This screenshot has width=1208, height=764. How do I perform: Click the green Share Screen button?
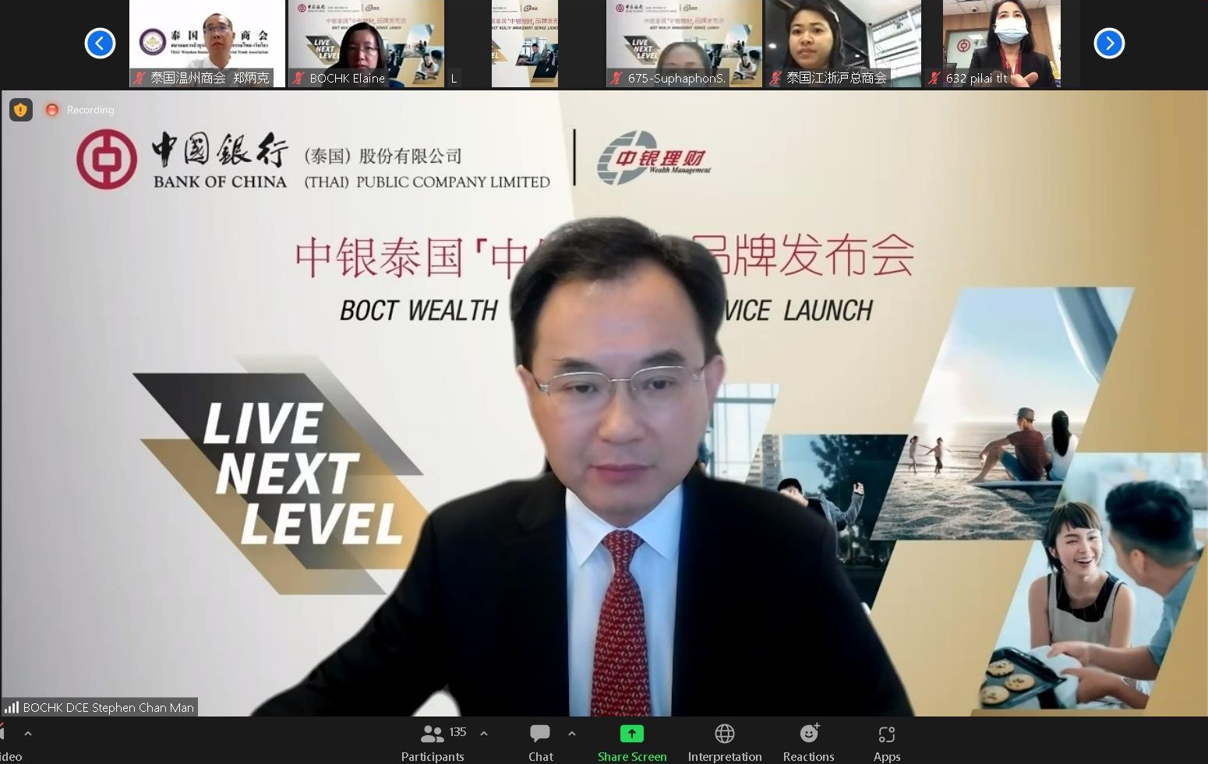632,742
